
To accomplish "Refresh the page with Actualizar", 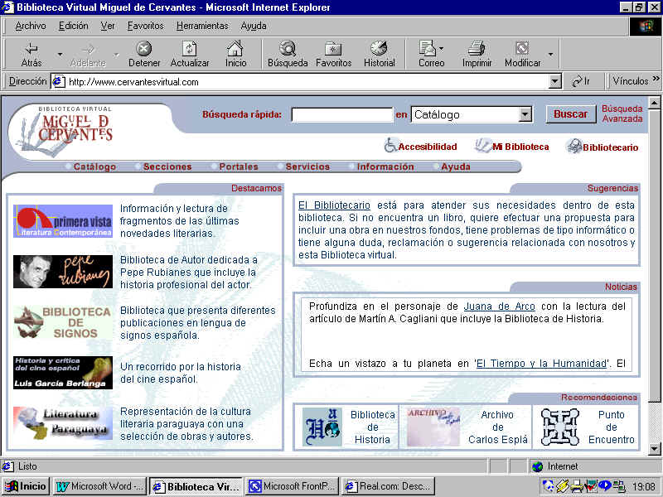I will [190, 55].
